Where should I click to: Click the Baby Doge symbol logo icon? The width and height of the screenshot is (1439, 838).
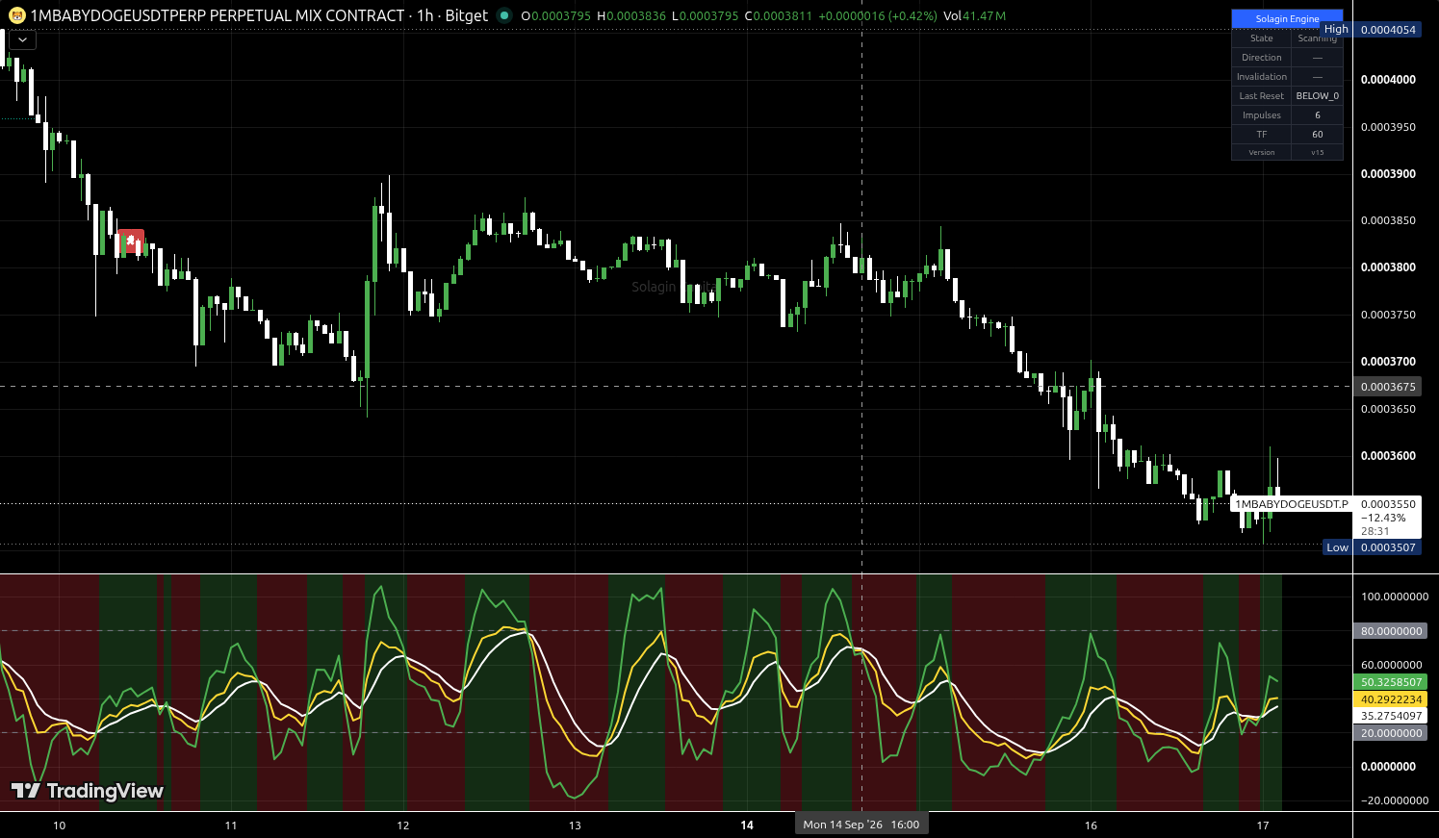[16, 15]
